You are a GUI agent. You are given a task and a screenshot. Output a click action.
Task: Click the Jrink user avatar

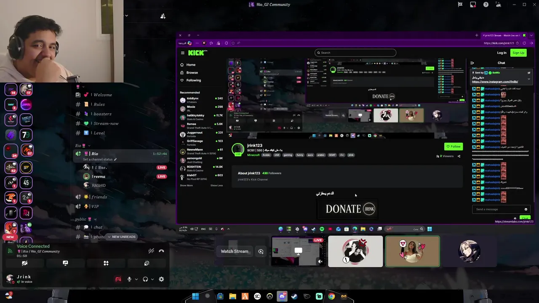point(10,278)
